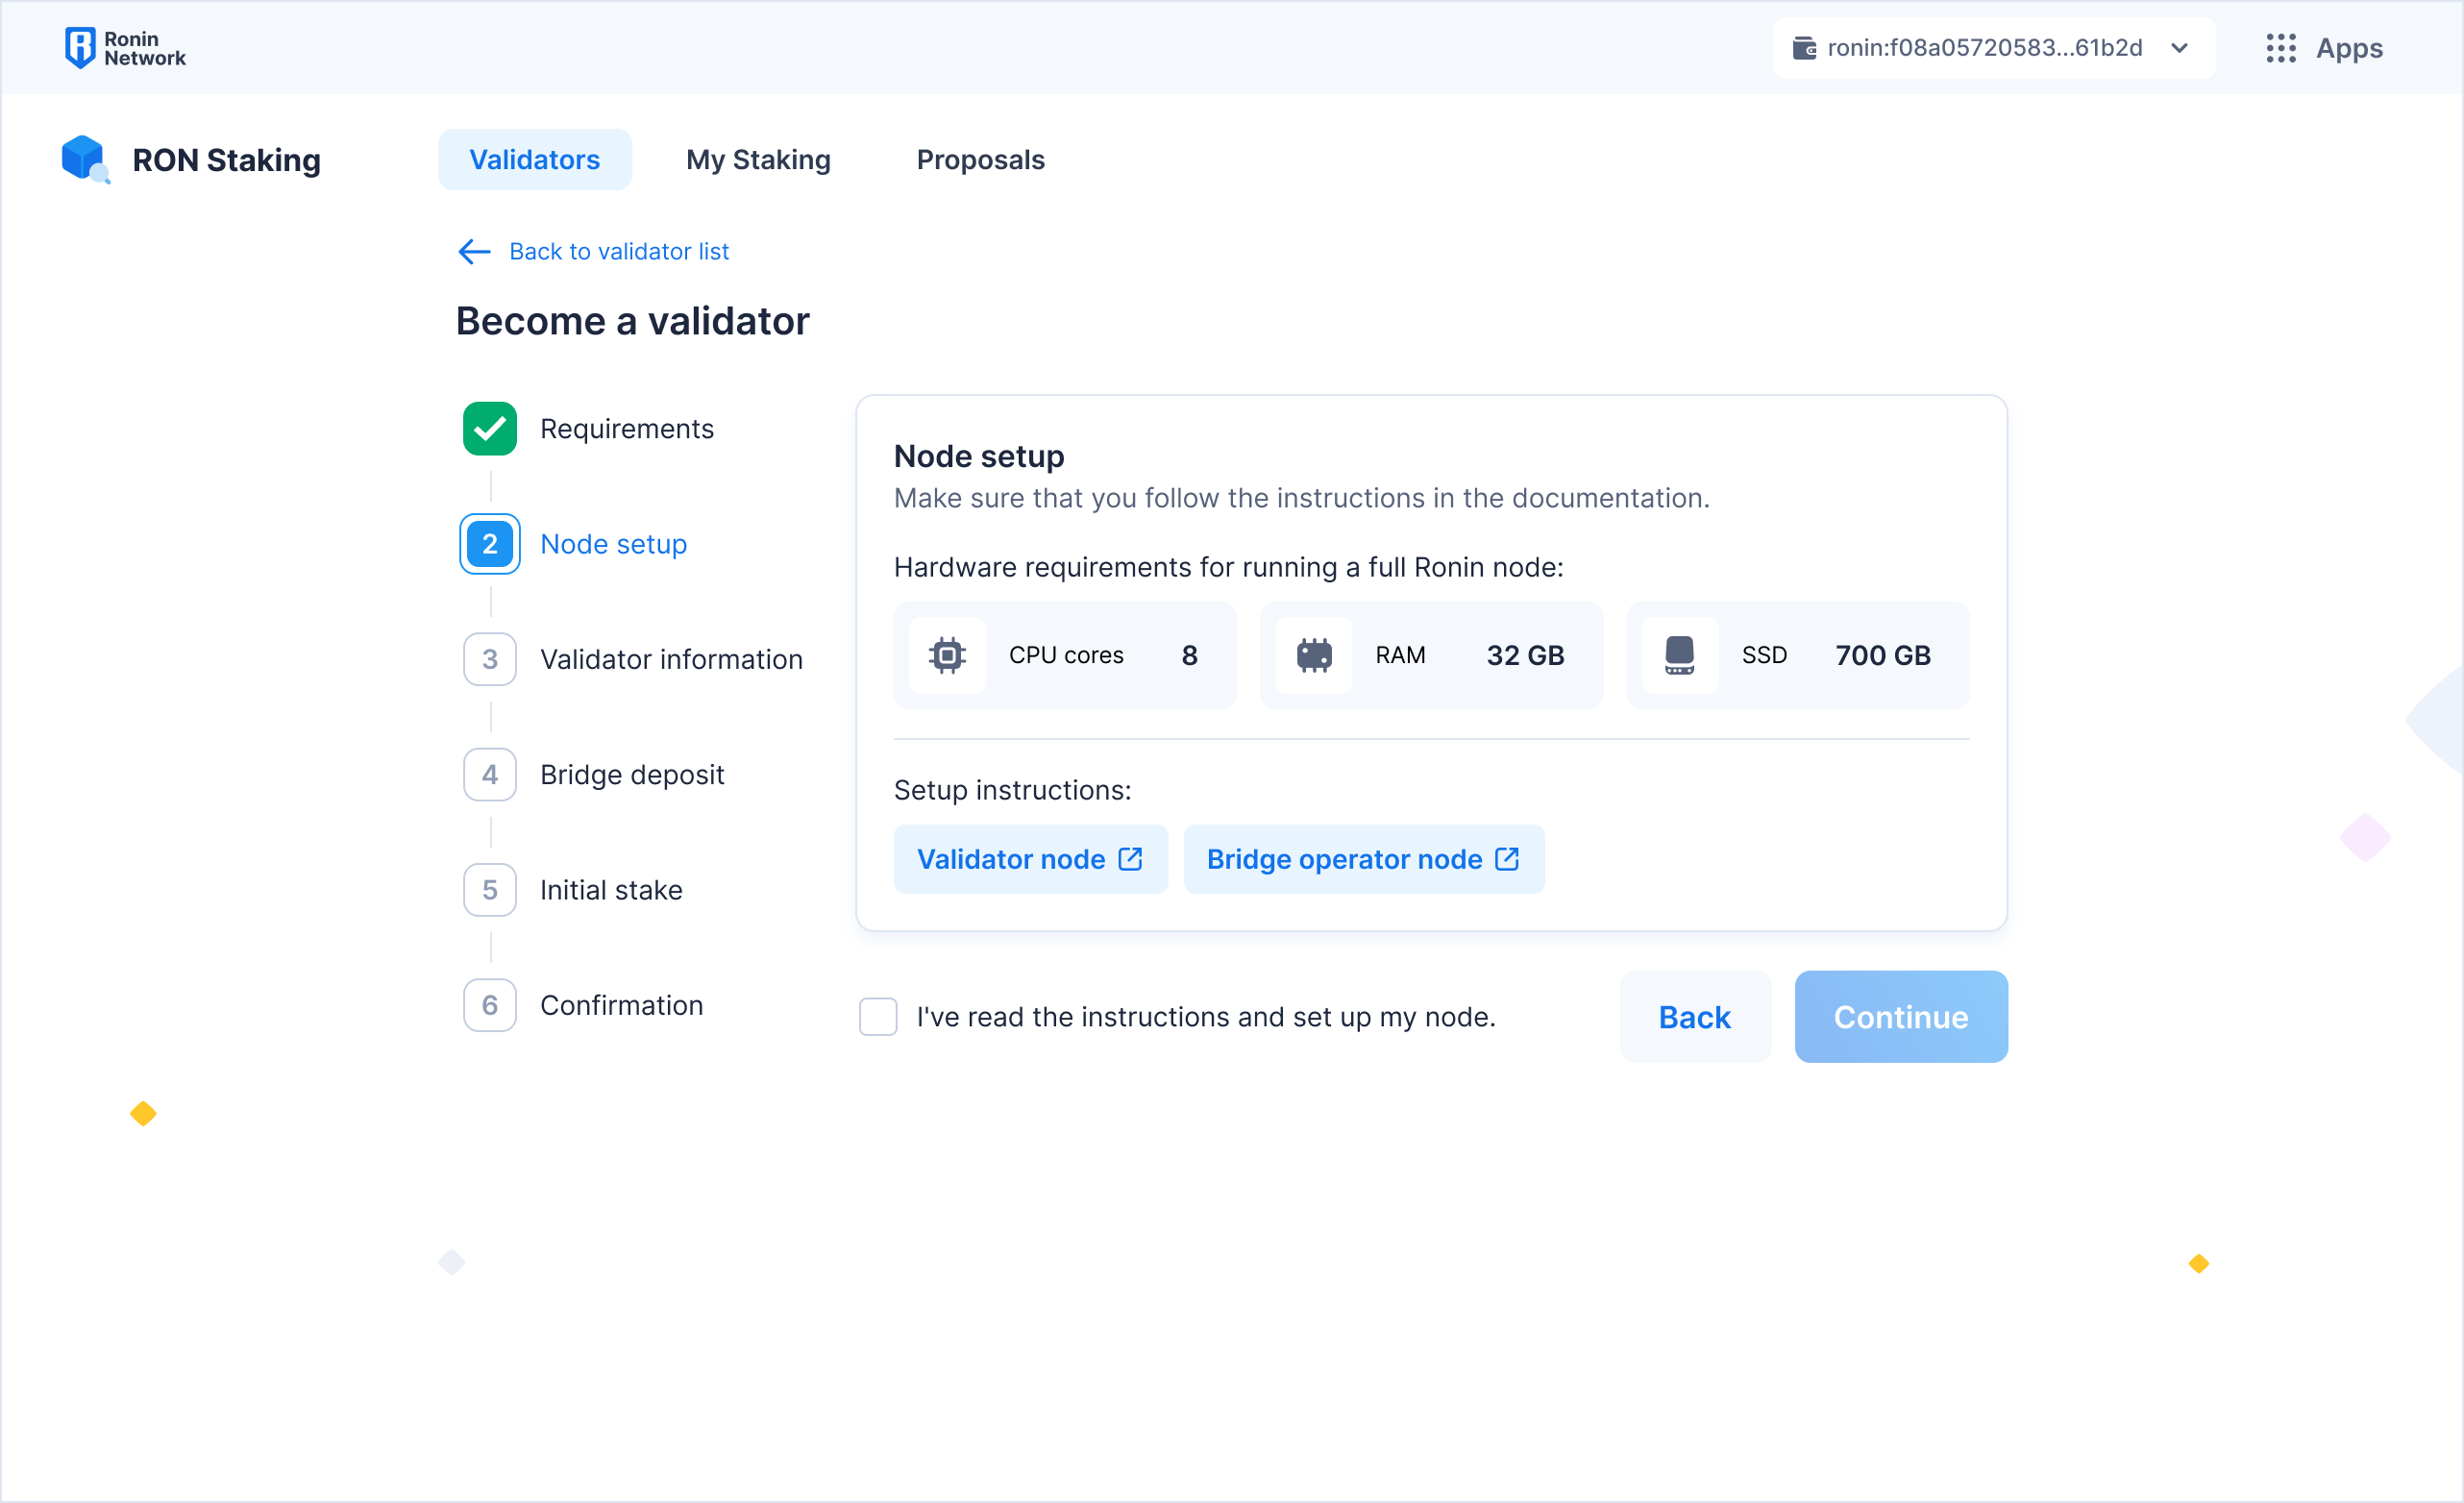This screenshot has width=2464, height=1503.
Task: Click external-link icon on Bridge operator node
Action: tap(1507, 859)
